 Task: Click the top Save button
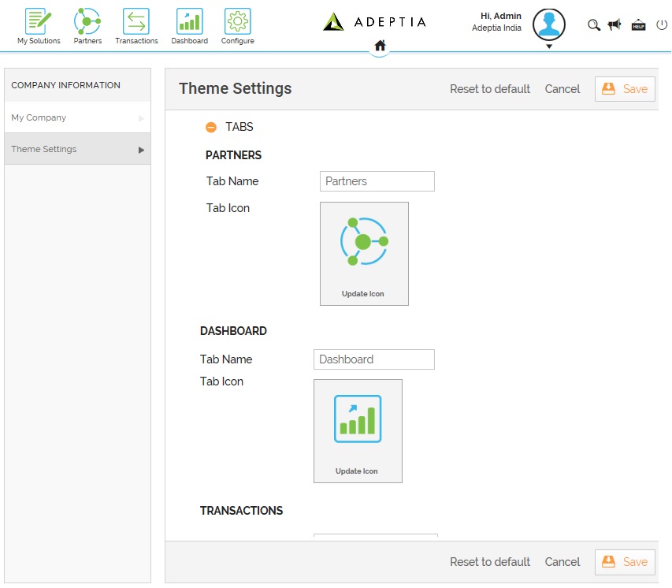[625, 89]
